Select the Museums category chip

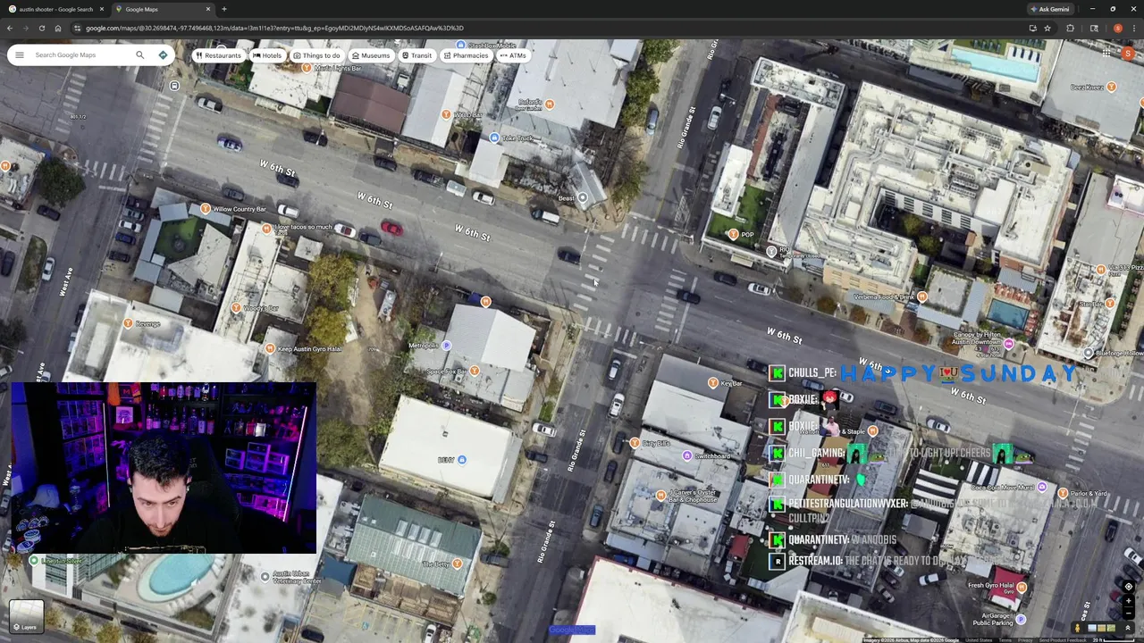tap(370, 55)
